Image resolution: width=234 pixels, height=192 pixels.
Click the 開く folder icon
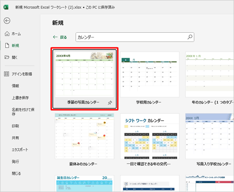click(7, 57)
